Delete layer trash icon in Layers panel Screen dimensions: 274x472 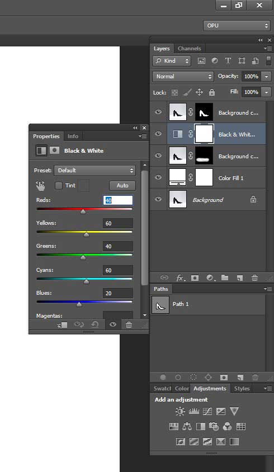[x=255, y=277]
